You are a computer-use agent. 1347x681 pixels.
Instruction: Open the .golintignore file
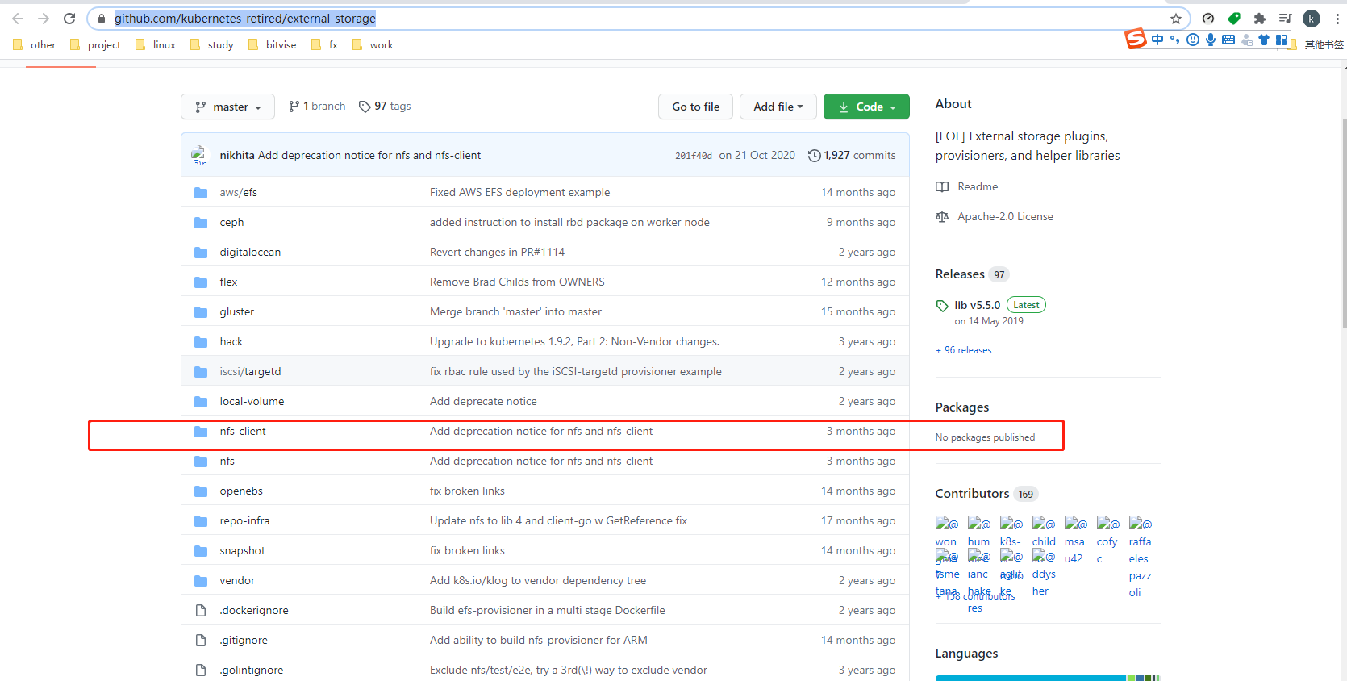point(252,670)
